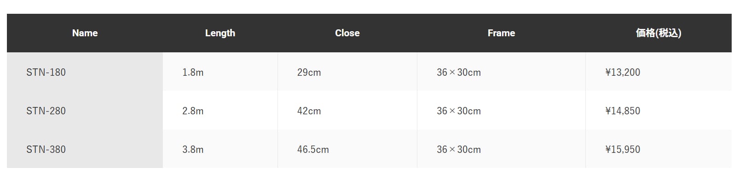Screen dimensions: 739x185
Task: Click the 29cm close length cell
Action: coord(309,73)
